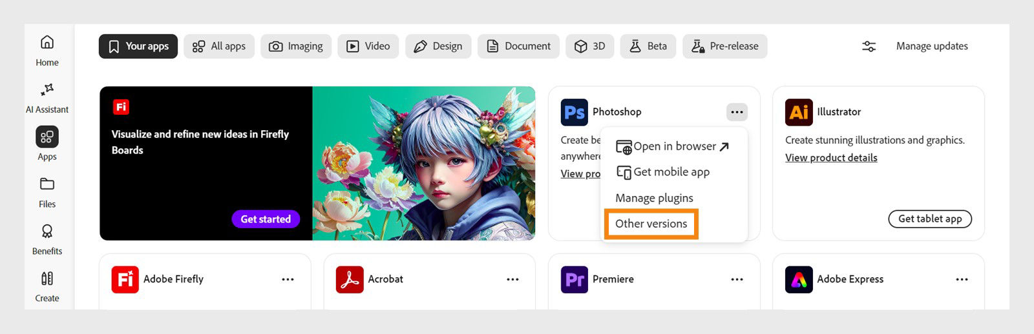Click the Adobe Express title text
The height and width of the screenshot is (334, 1034).
click(x=850, y=280)
